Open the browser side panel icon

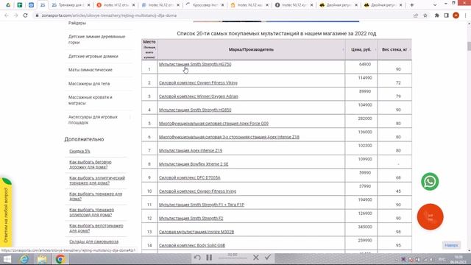coord(447,15)
